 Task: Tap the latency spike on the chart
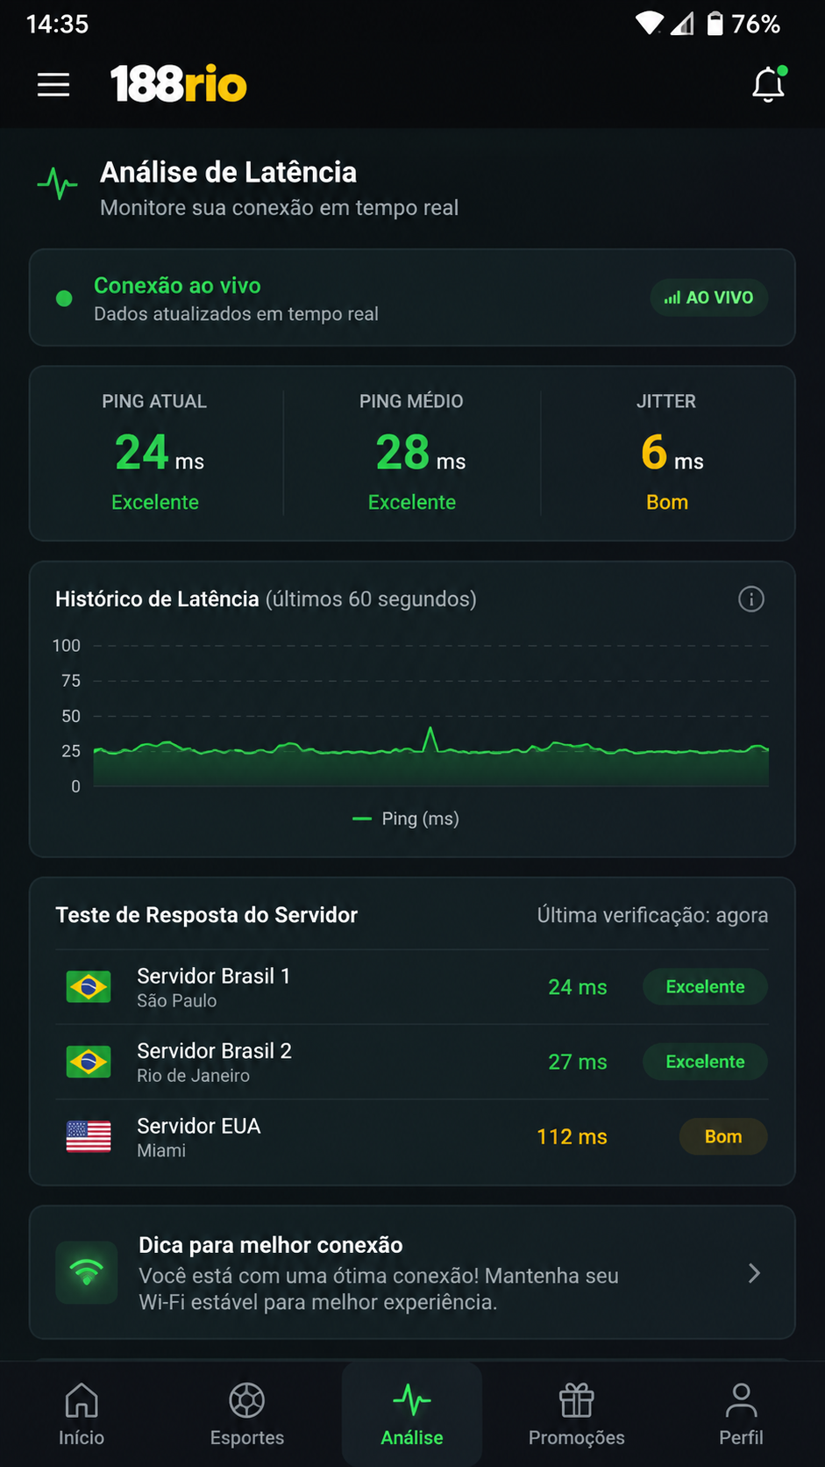click(430, 739)
